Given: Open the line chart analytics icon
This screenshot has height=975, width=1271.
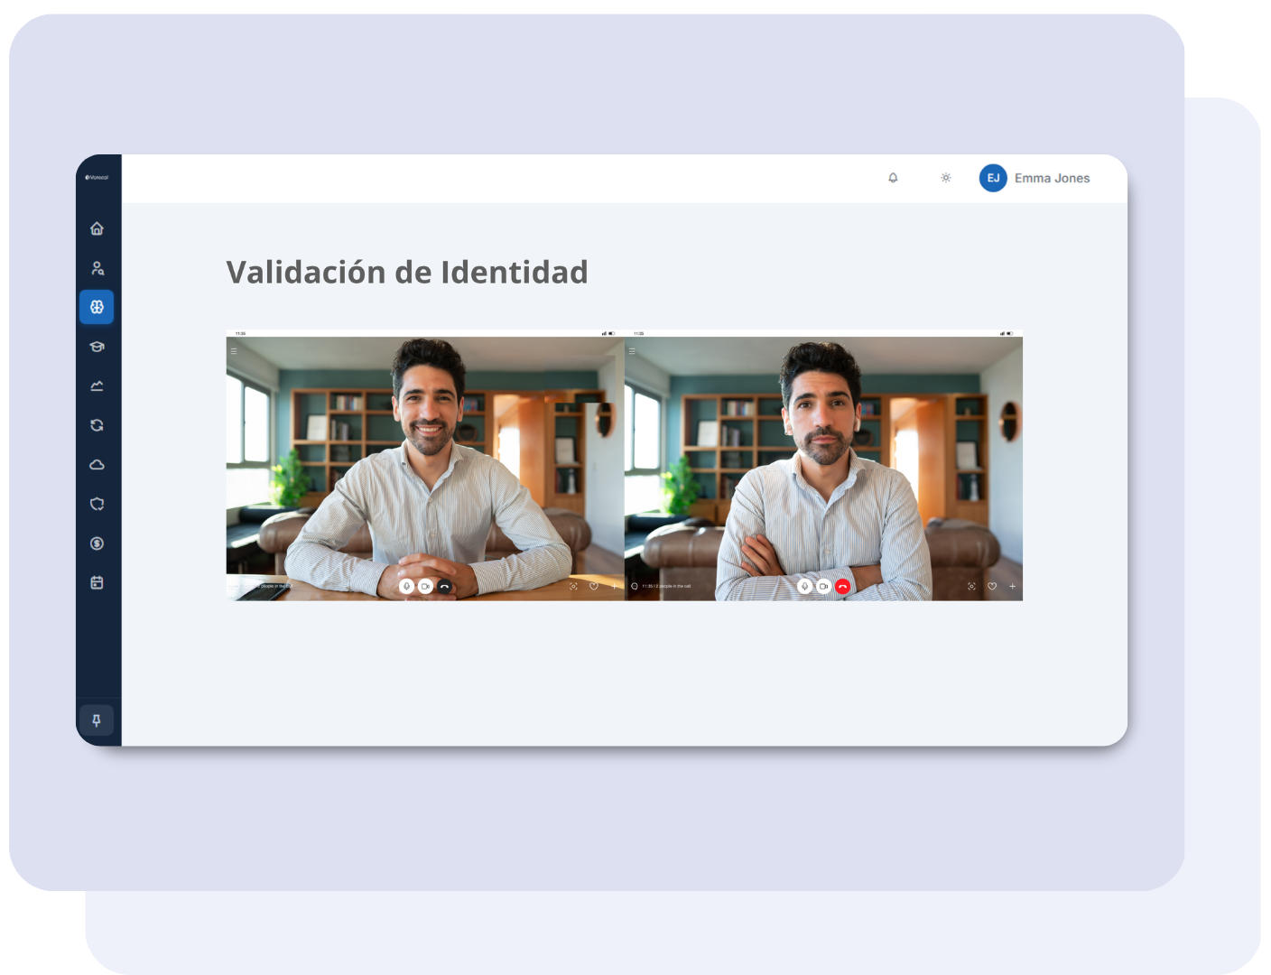Looking at the screenshot, I should point(97,386).
